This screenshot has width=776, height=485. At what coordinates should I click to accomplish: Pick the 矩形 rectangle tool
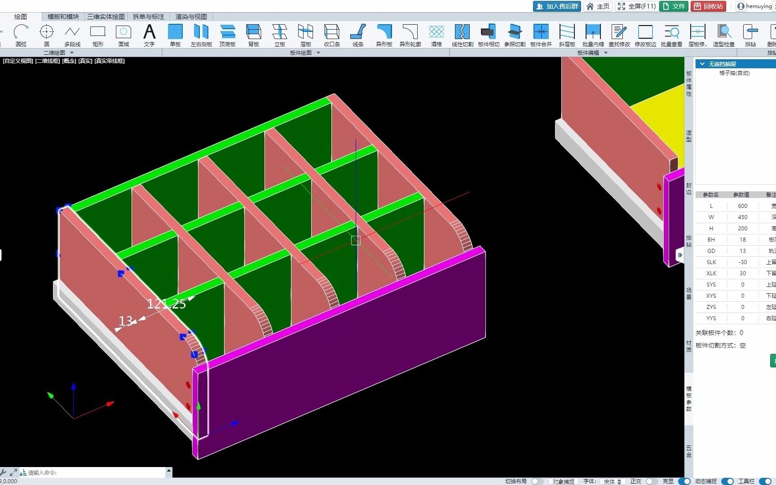coord(98,35)
